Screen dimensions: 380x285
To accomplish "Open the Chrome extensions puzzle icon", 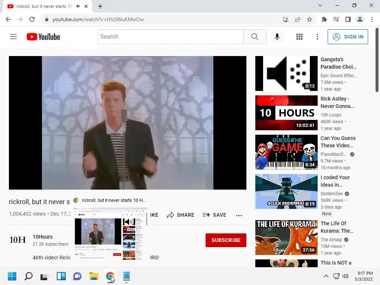I will click(x=324, y=19).
